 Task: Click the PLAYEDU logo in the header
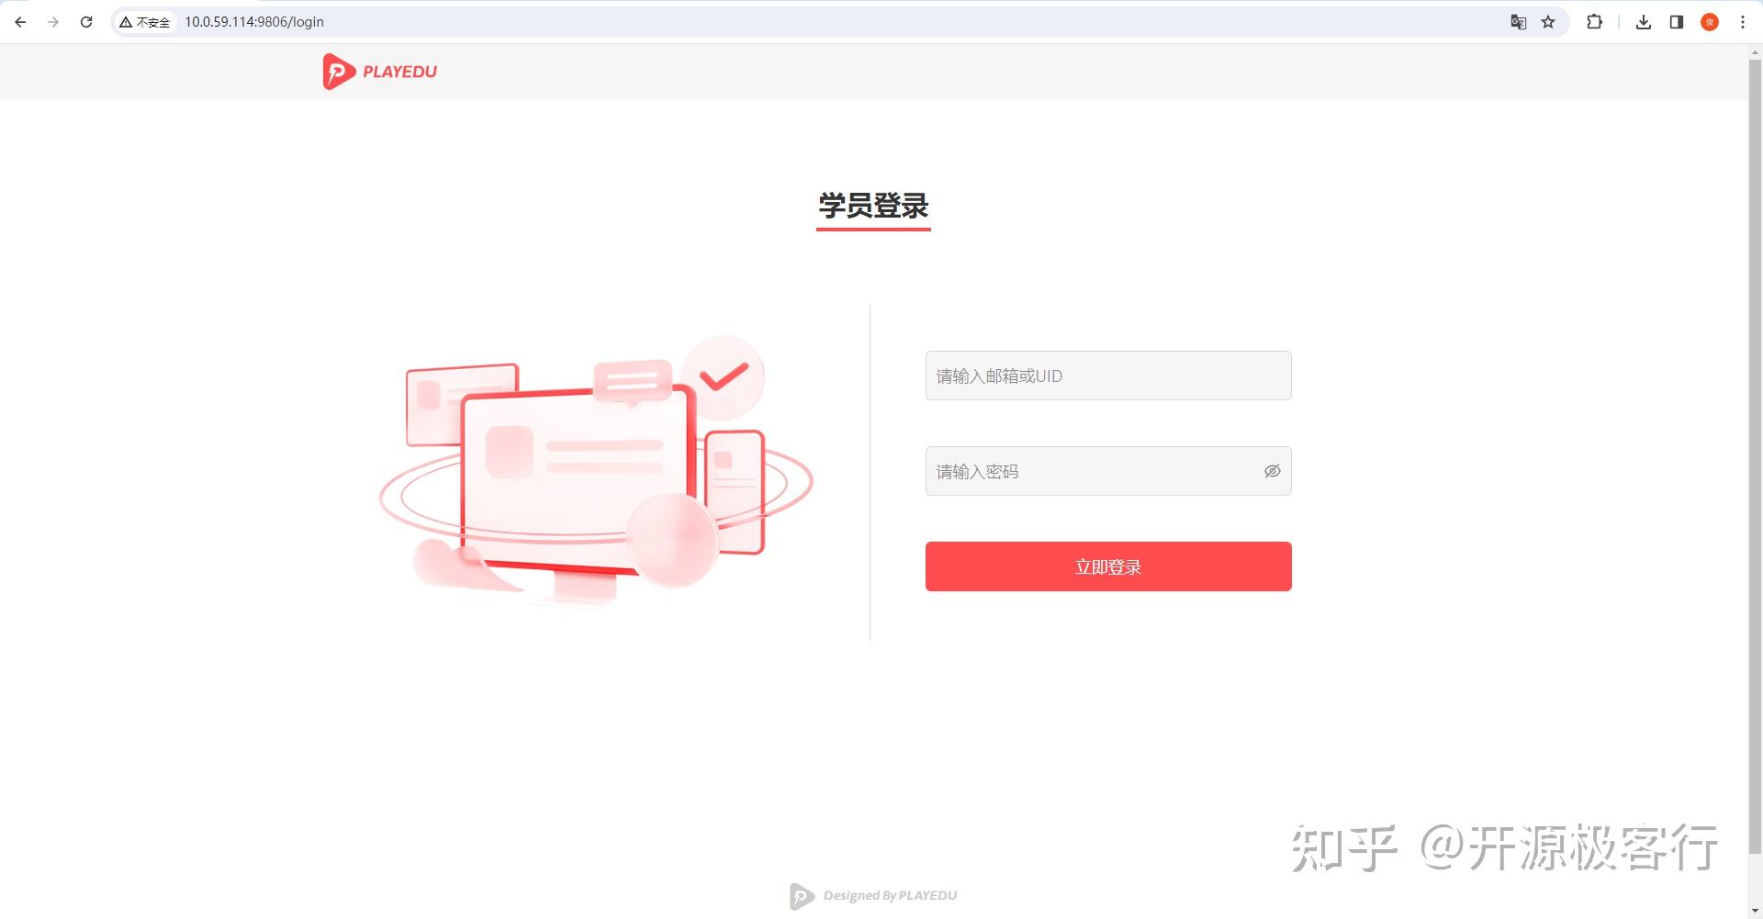[x=379, y=71]
